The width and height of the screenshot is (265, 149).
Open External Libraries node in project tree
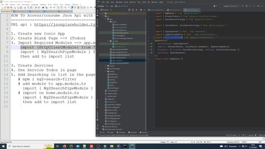click(110, 127)
